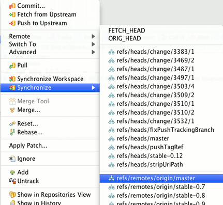Click branch icon beside refs/heads/stripUriPath
The height and width of the screenshot is (205, 223).
(111, 165)
